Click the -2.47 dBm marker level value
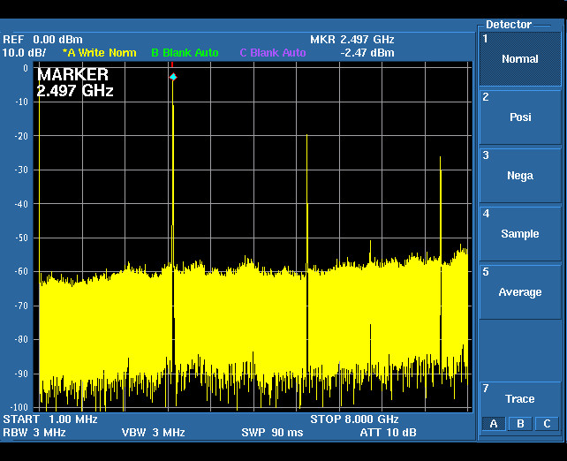The width and height of the screenshot is (567, 461). pyautogui.click(x=367, y=53)
